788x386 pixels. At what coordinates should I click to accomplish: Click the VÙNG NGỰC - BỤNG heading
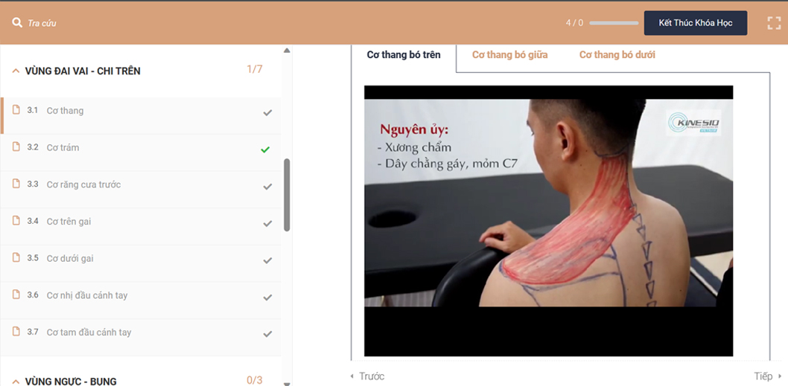[71, 382]
